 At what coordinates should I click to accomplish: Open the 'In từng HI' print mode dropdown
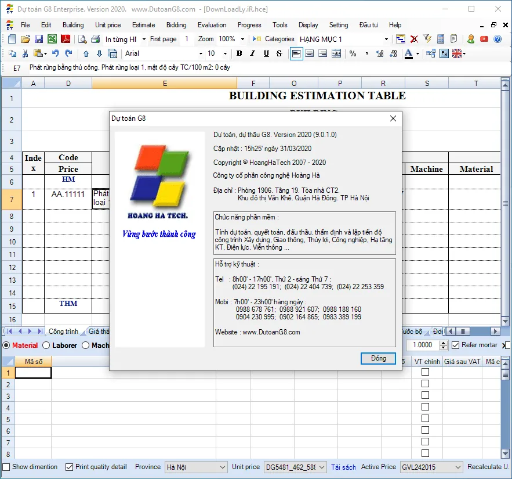(x=144, y=39)
